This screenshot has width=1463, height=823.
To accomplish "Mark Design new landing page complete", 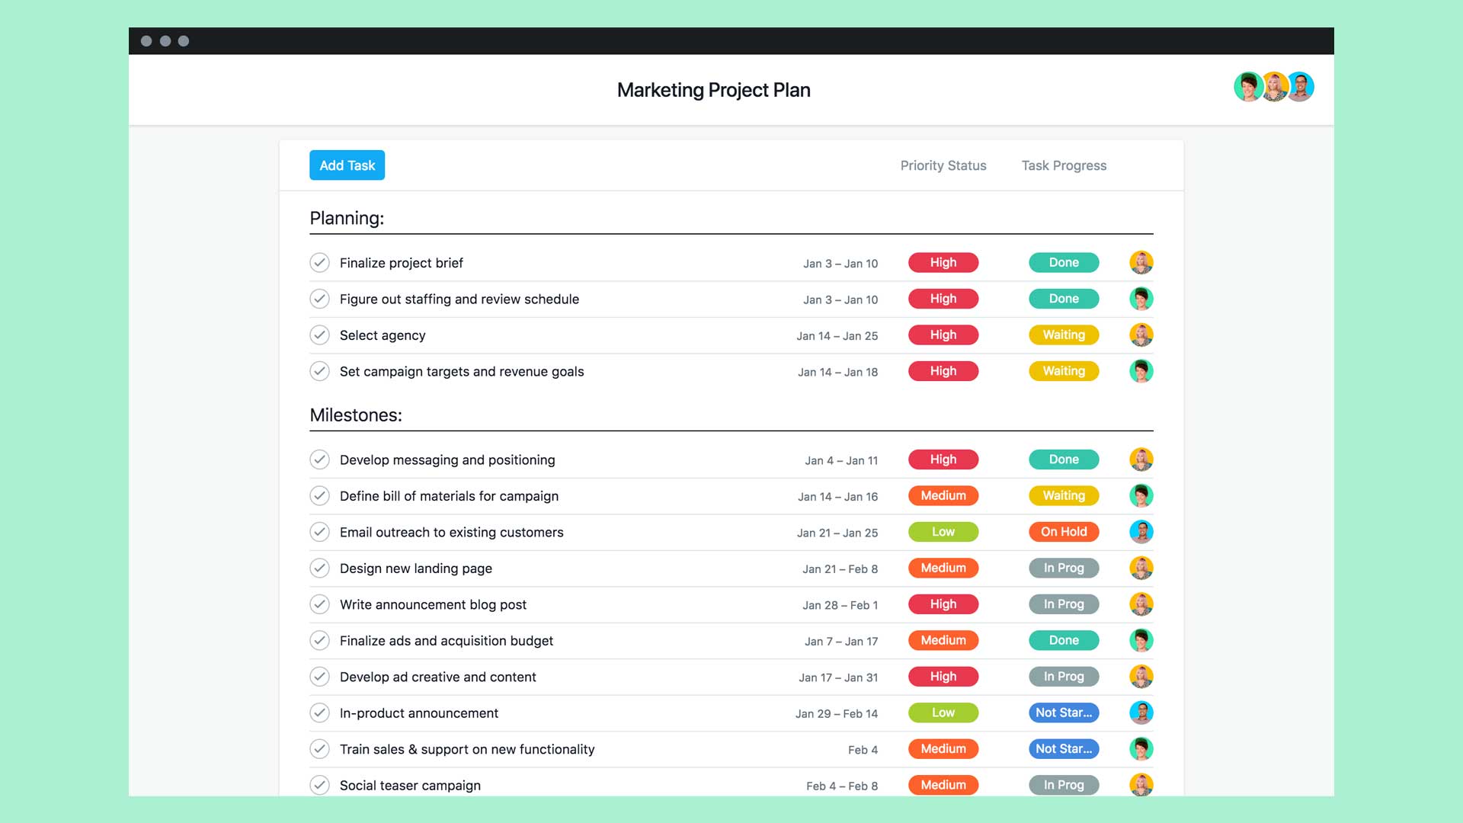I will [x=319, y=568].
